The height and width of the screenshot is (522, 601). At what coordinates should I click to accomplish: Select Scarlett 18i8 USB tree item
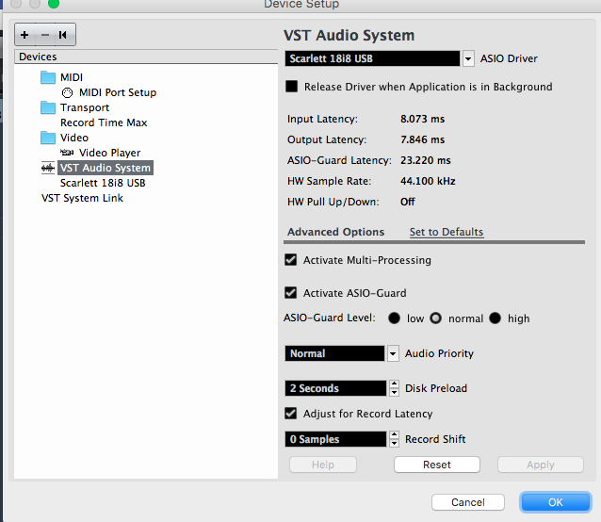tap(103, 183)
